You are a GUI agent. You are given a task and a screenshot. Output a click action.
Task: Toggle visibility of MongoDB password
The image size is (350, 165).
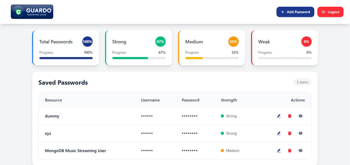click(x=300, y=151)
